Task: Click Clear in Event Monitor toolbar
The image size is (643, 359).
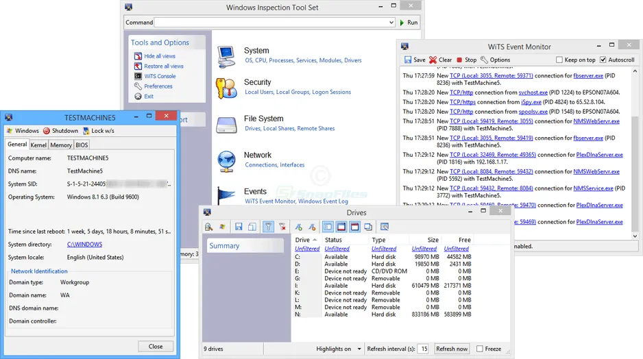Action: 440,60
